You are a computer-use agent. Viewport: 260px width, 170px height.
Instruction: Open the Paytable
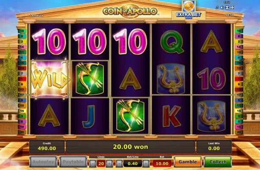coord(73,161)
